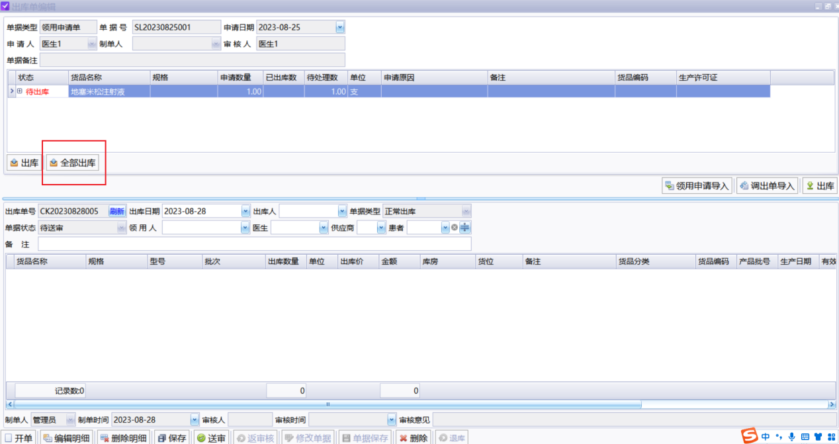Click the blue add-patient icon beside 患者
The image size is (839, 444).
pyautogui.click(x=465, y=228)
